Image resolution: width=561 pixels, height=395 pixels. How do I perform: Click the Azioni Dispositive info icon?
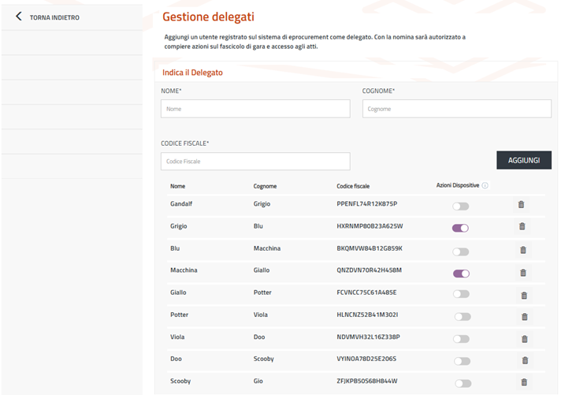(x=485, y=186)
